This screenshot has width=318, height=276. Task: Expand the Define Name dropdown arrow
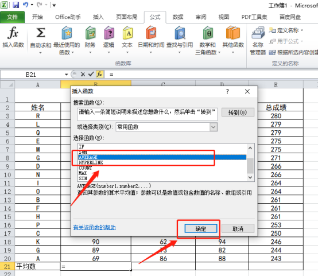point(302,30)
